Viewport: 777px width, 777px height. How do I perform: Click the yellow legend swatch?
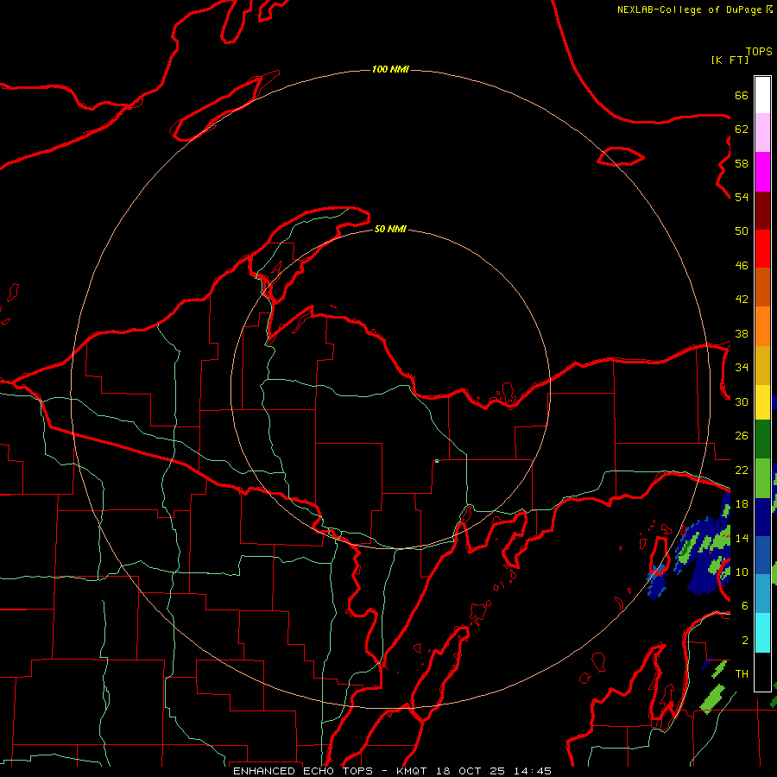(x=762, y=402)
